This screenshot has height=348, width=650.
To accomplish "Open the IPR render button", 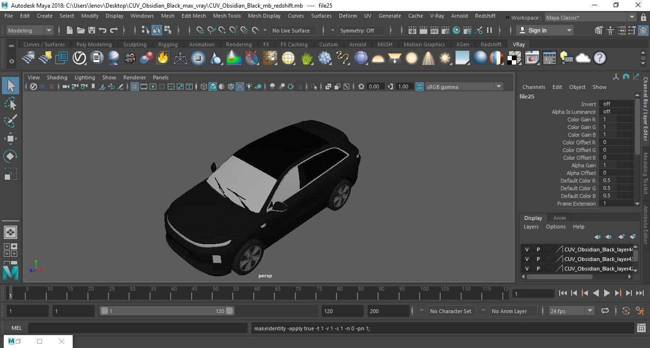I will pos(434,31).
